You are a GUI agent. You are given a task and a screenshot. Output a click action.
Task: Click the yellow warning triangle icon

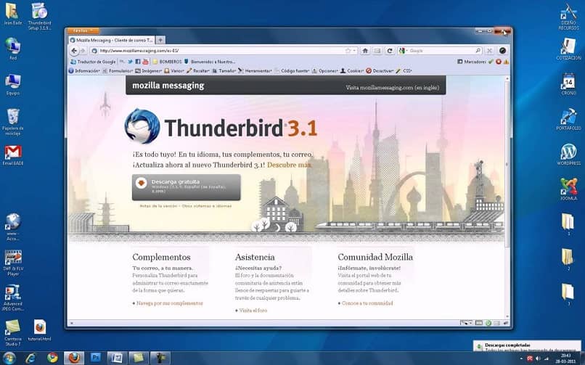[506, 62]
